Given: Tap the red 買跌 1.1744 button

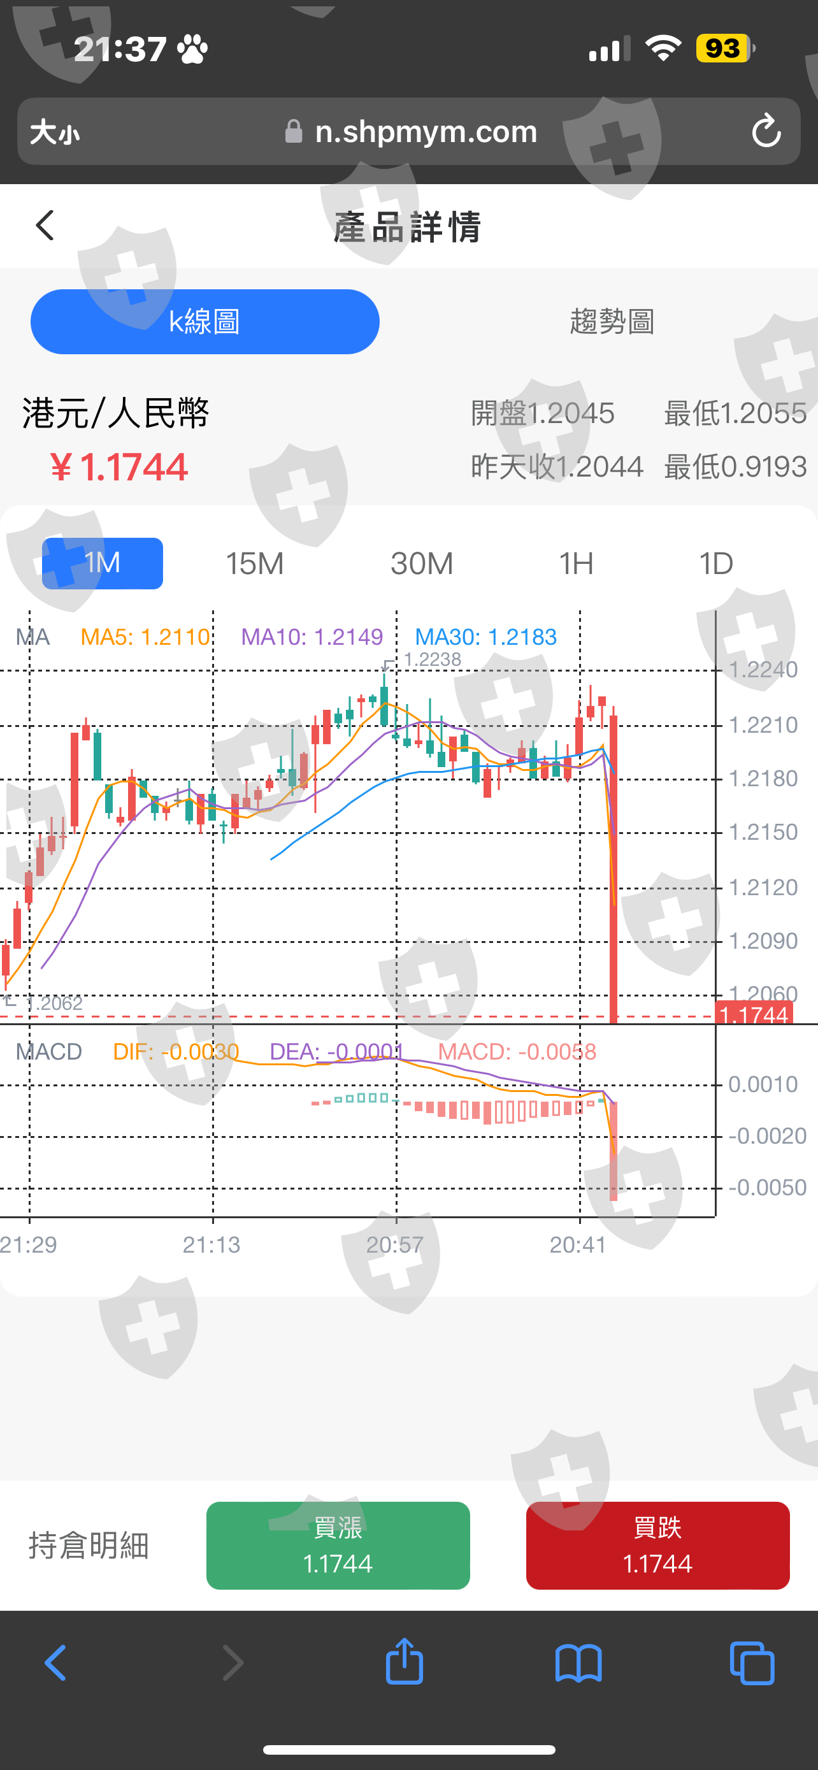Looking at the screenshot, I should pos(657,1545).
